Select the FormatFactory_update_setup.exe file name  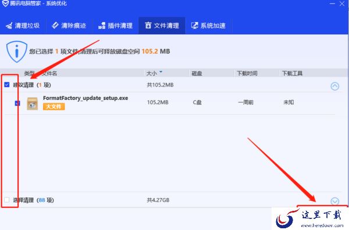(x=86, y=98)
